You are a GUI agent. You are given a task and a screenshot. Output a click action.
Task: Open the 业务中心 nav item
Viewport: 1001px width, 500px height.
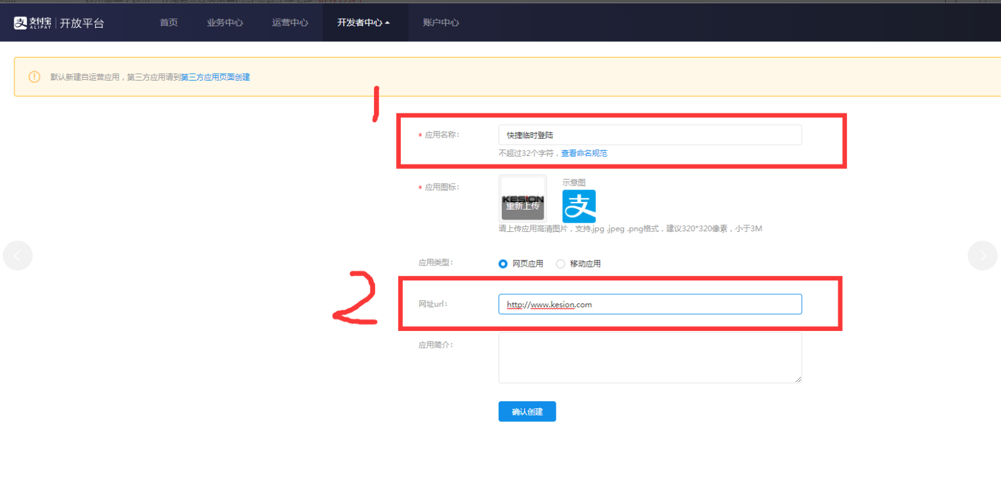pyautogui.click(x=224, y=23)
